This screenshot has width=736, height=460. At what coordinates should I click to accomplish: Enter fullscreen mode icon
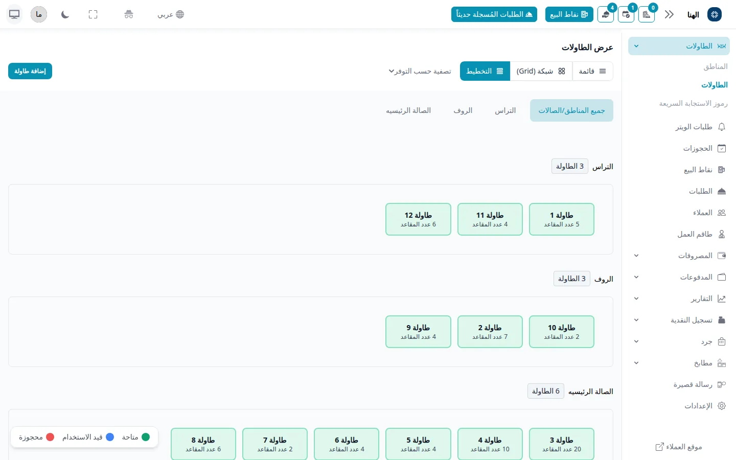point(93,14)
